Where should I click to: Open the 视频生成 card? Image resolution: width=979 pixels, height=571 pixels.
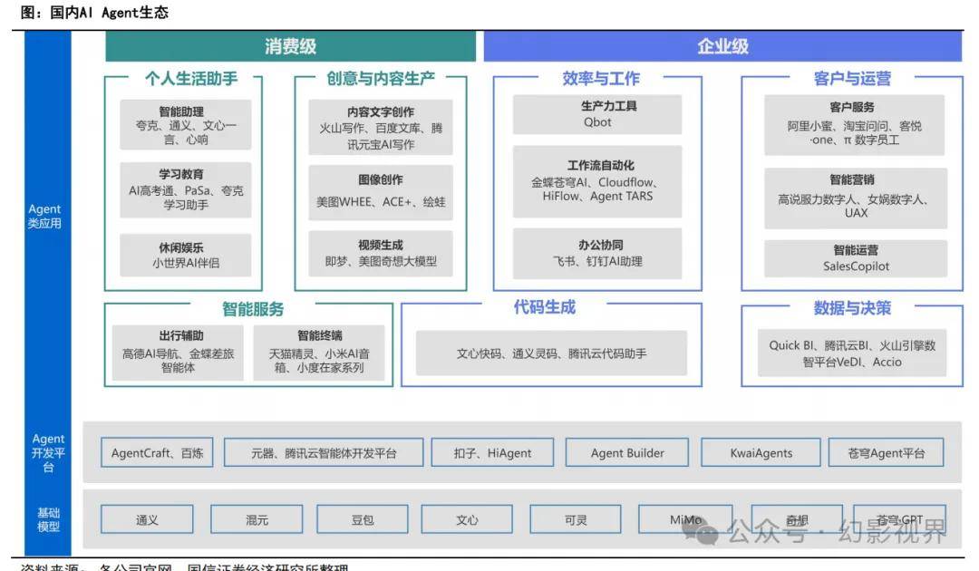[x=380, y=254]
